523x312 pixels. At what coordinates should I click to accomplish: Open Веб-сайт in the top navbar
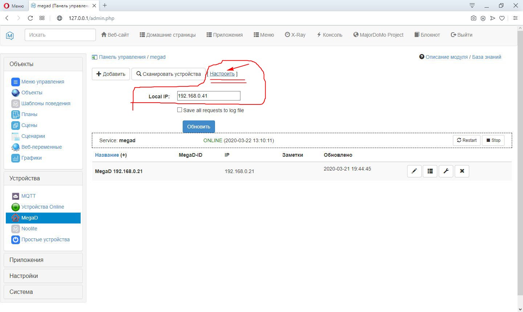[115, 35]
